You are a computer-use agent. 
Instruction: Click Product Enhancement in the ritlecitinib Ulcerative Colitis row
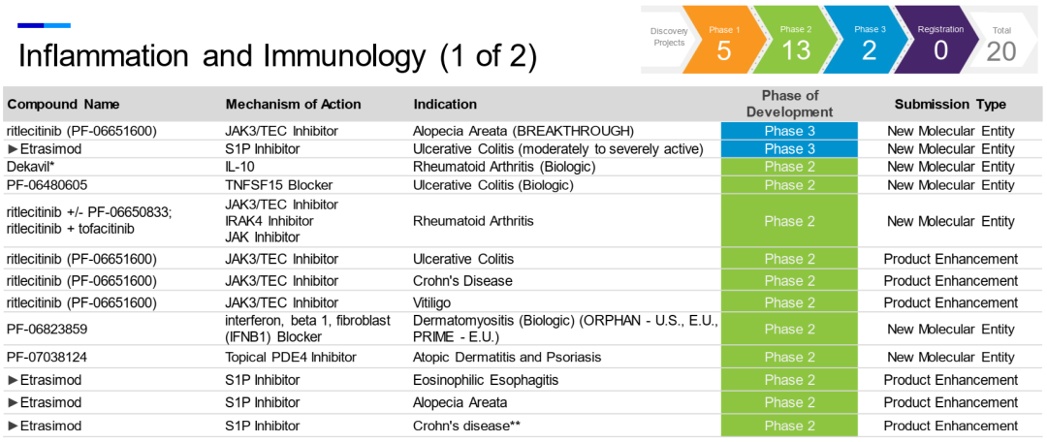(x=951, y=259)
